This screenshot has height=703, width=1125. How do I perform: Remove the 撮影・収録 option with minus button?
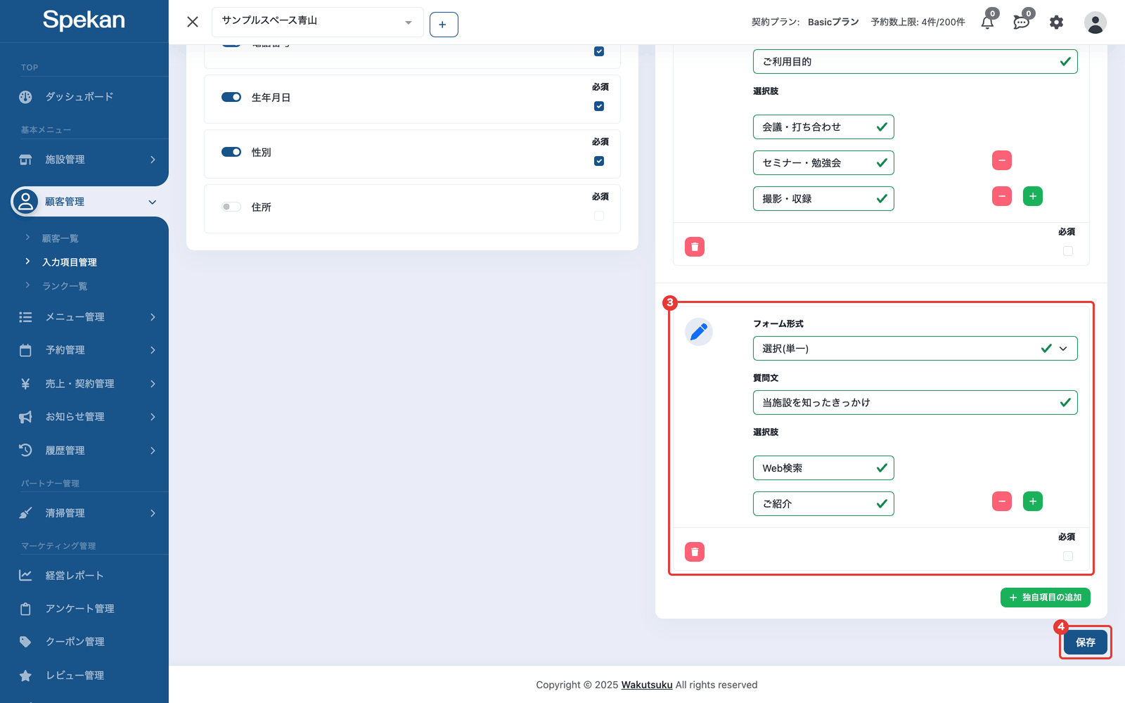[1002, 196]
